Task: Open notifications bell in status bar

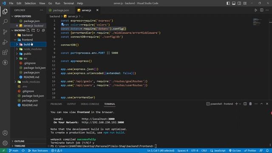Action: pyautogui.click(x=267, y=150)
